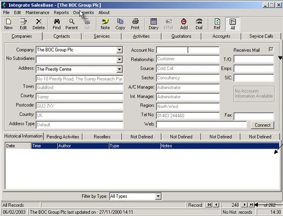
Task: Click the Web address input field
Action: 201,124
